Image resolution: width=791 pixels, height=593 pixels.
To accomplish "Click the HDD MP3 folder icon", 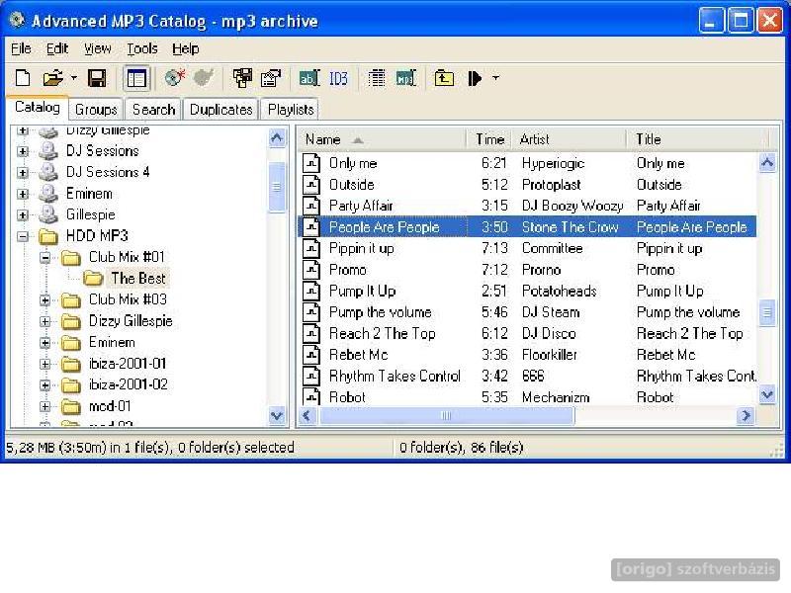I will click(x=48, y=236).
